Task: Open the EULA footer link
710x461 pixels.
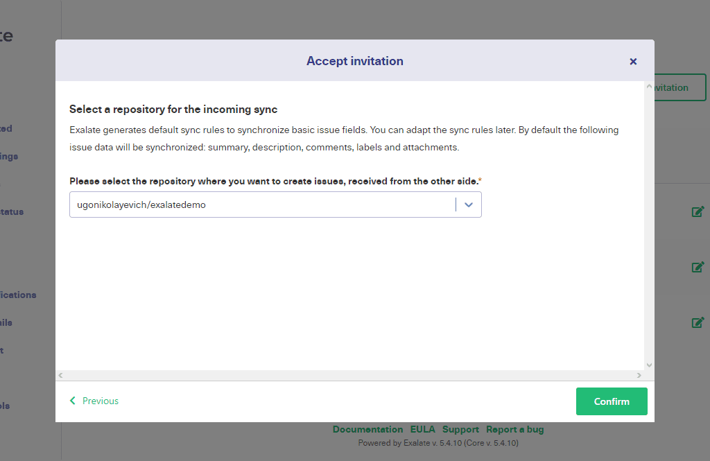Action: [422, 429]
